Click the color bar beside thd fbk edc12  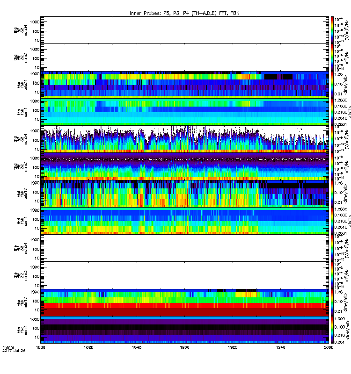[x=332, y=194]
